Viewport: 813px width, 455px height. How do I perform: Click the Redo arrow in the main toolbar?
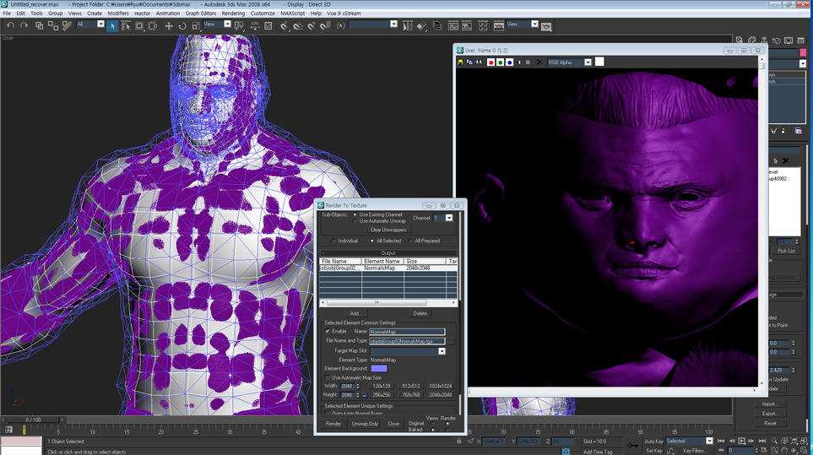click(x=24, y=25)
